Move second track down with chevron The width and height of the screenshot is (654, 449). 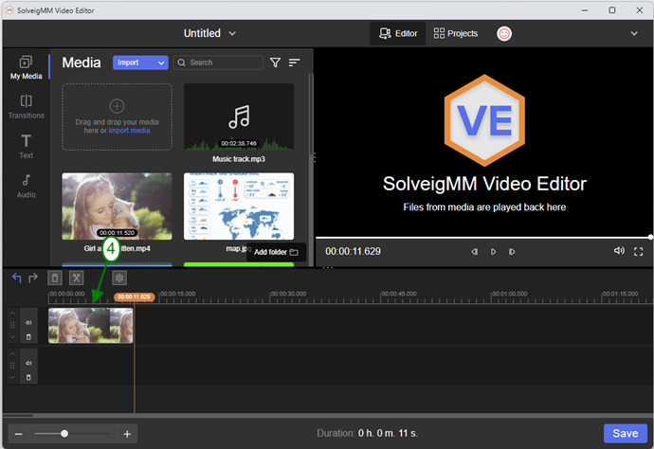coord(12,377)
